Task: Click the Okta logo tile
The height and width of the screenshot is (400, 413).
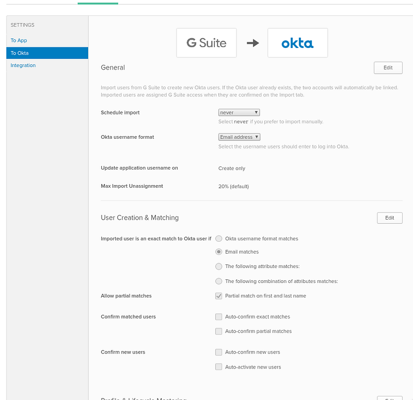Action: click(x=298, y=43)
